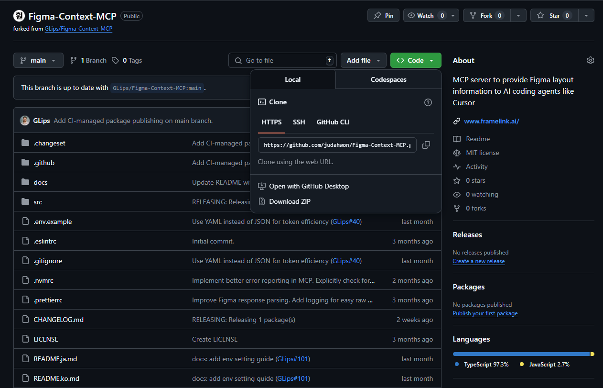Star the repository with the Star button
Viewport: 603px width, 388px height.
[554, 15]
